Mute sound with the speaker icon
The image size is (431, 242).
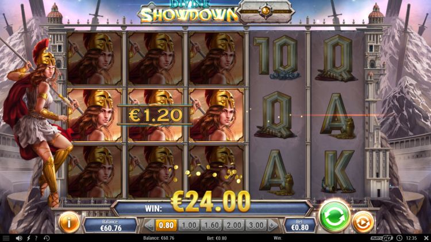pos(19,238)
